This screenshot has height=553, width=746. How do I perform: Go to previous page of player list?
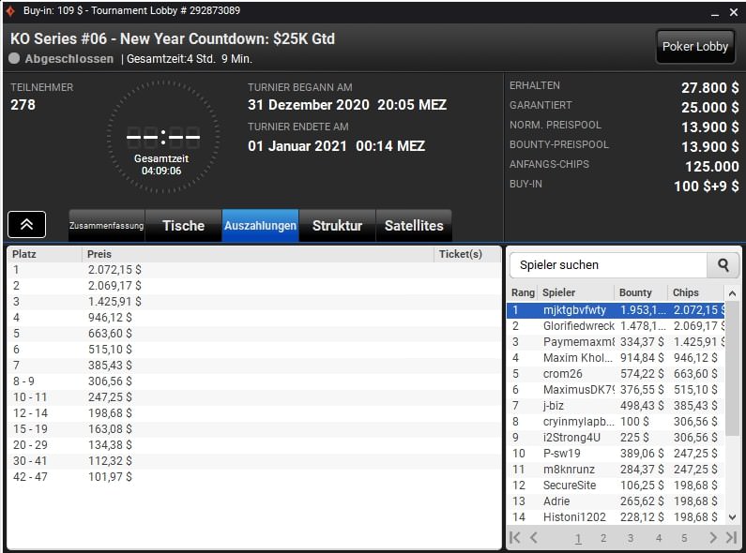(x=534, y=538)
